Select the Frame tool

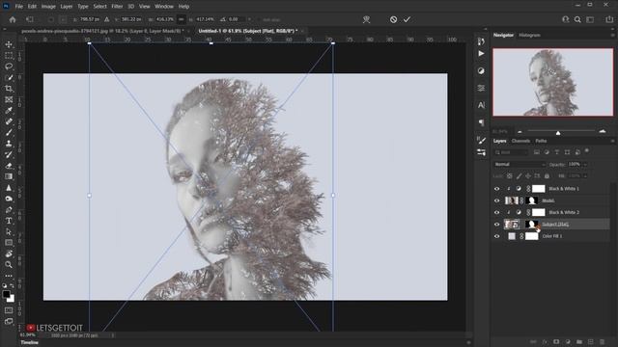coord(9,99)
